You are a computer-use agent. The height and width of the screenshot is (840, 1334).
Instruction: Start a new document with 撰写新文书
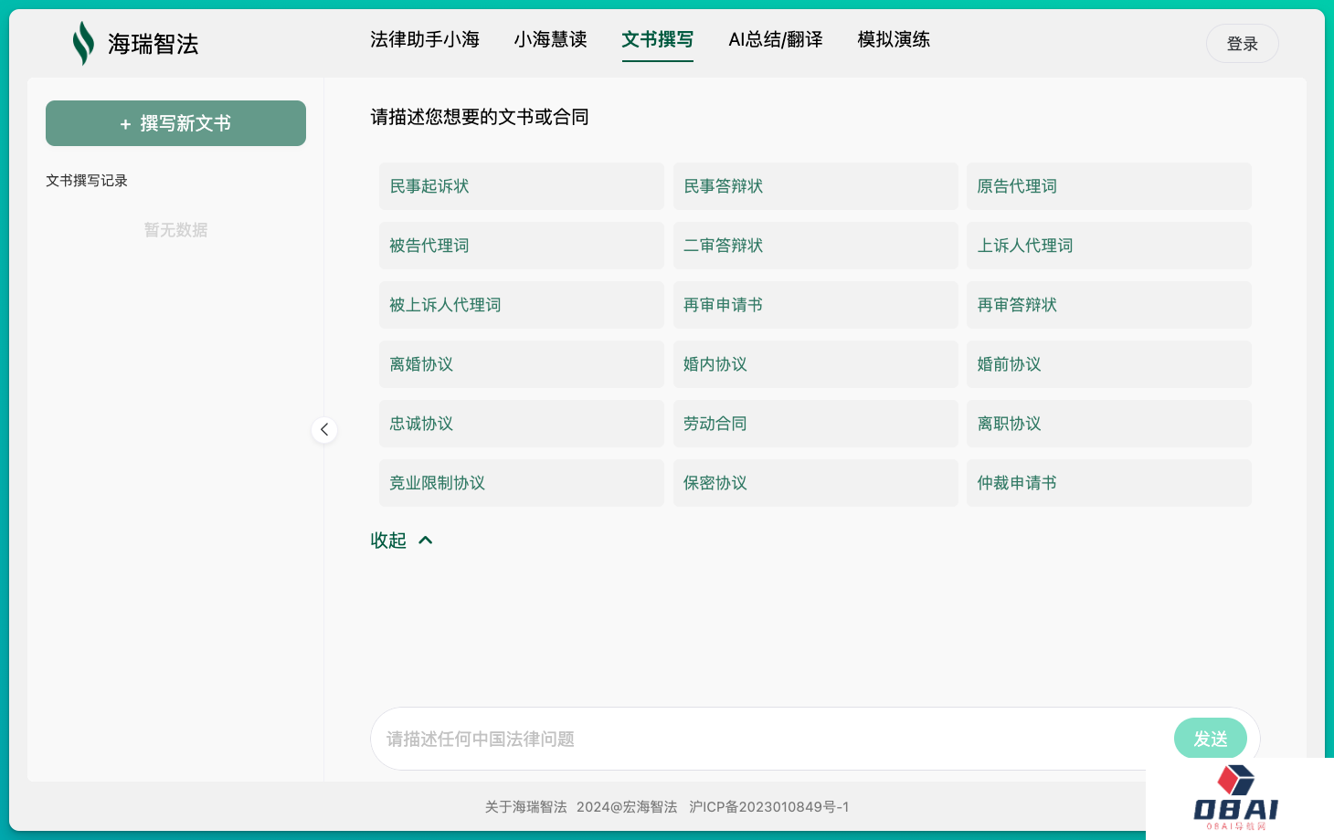[x=175, y=123]
